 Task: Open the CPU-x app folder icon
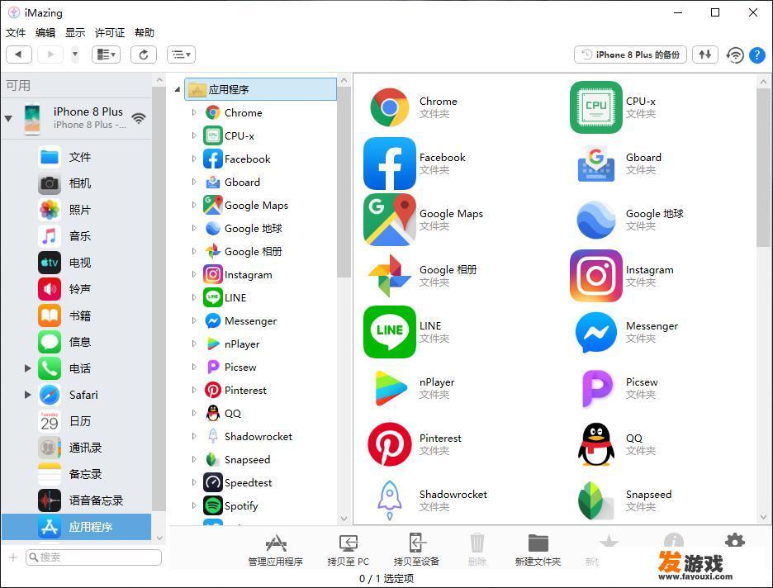596,107
